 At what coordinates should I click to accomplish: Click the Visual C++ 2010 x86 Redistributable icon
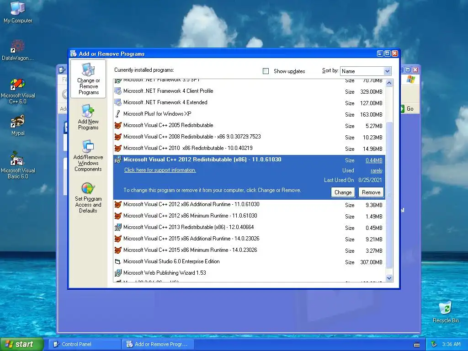pyautogui.click(x=118, y=148)
